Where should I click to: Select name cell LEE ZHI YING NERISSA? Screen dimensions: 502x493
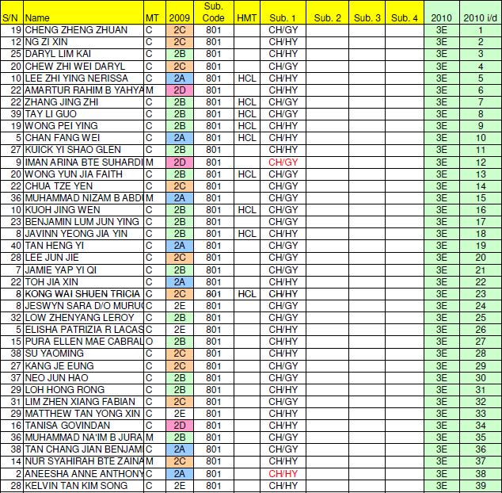tap(83, 78)
